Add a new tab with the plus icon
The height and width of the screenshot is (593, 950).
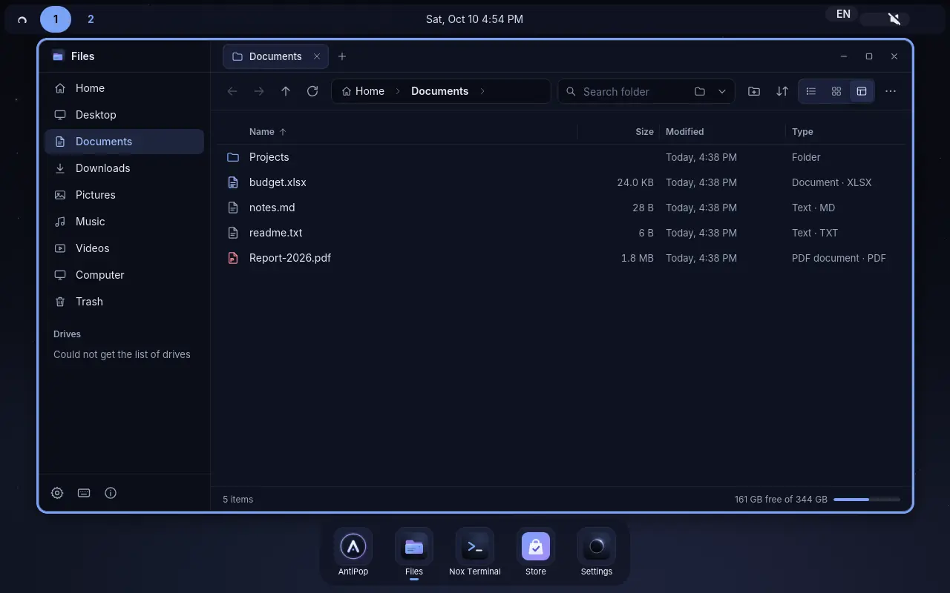[x=342, y=56]
